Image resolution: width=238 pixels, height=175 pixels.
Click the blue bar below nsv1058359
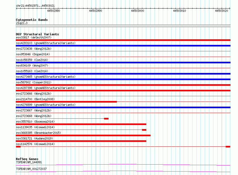tap(123, 63)
